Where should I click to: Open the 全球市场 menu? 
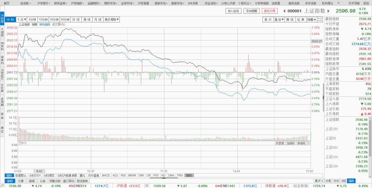[x=128, y=3]
